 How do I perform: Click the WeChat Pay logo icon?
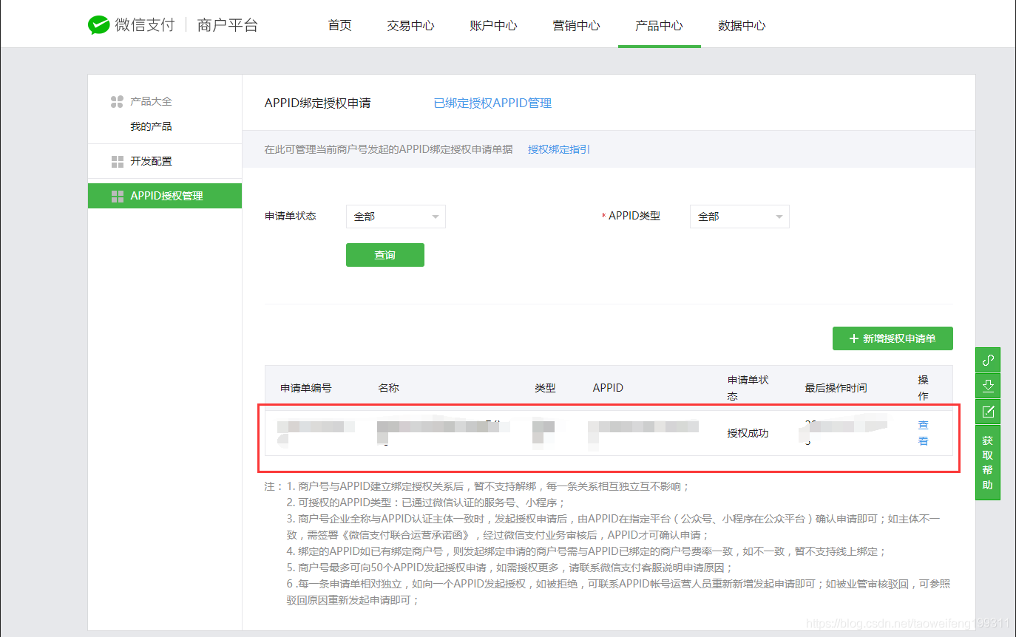click(98, 25)
